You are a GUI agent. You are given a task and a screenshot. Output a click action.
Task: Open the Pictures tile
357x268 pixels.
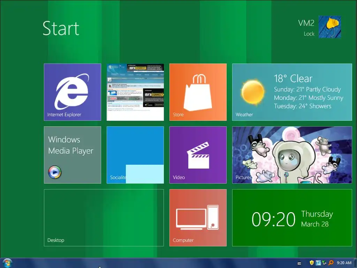click(292, 155)
